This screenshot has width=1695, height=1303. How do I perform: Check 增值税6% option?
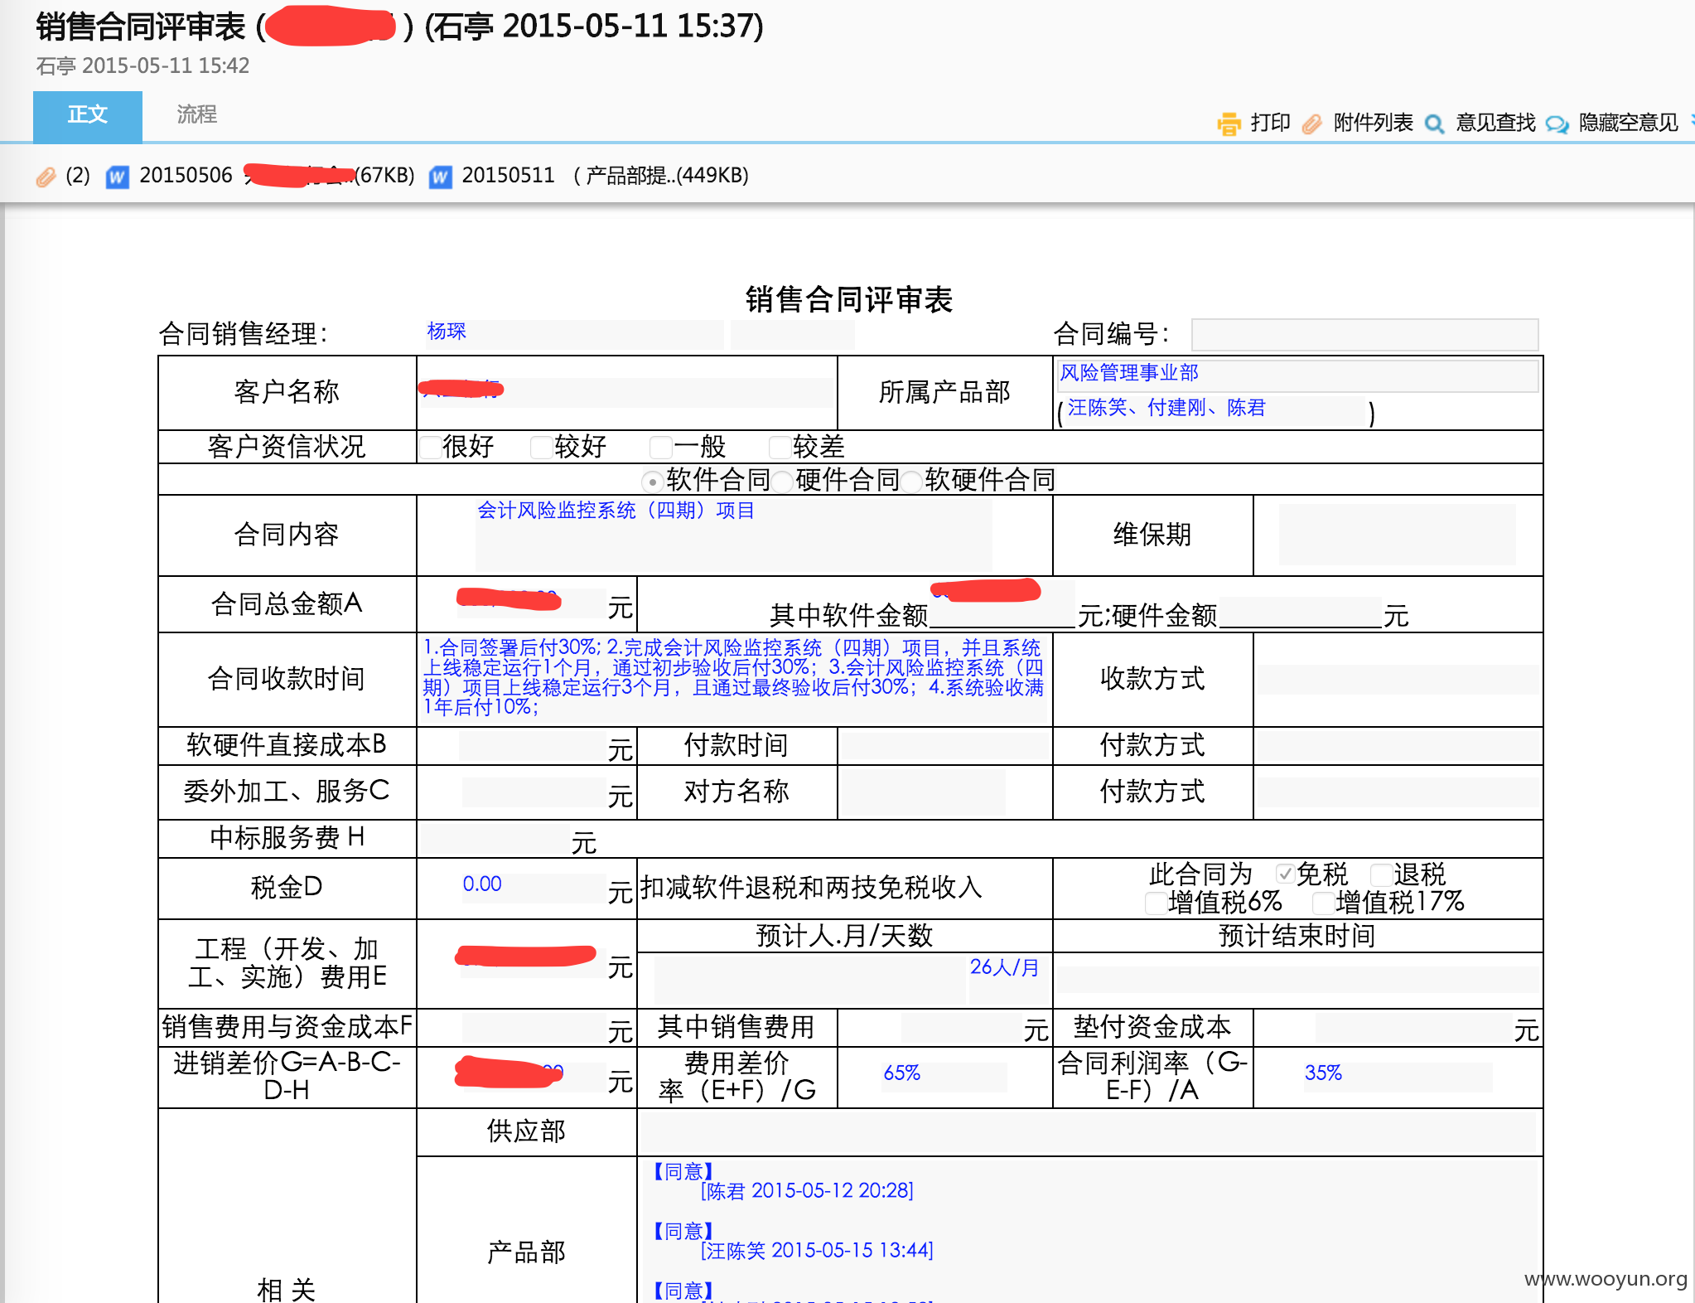point(1156,903)
